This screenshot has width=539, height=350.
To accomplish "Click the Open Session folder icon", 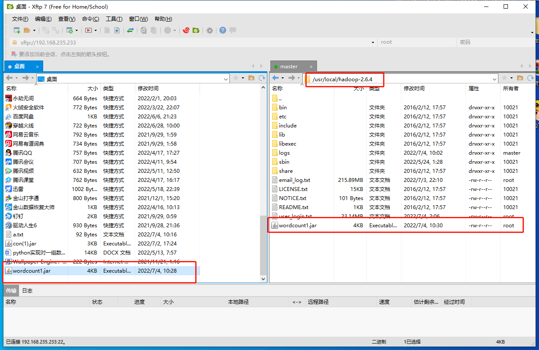I will [x=27, y=30].
